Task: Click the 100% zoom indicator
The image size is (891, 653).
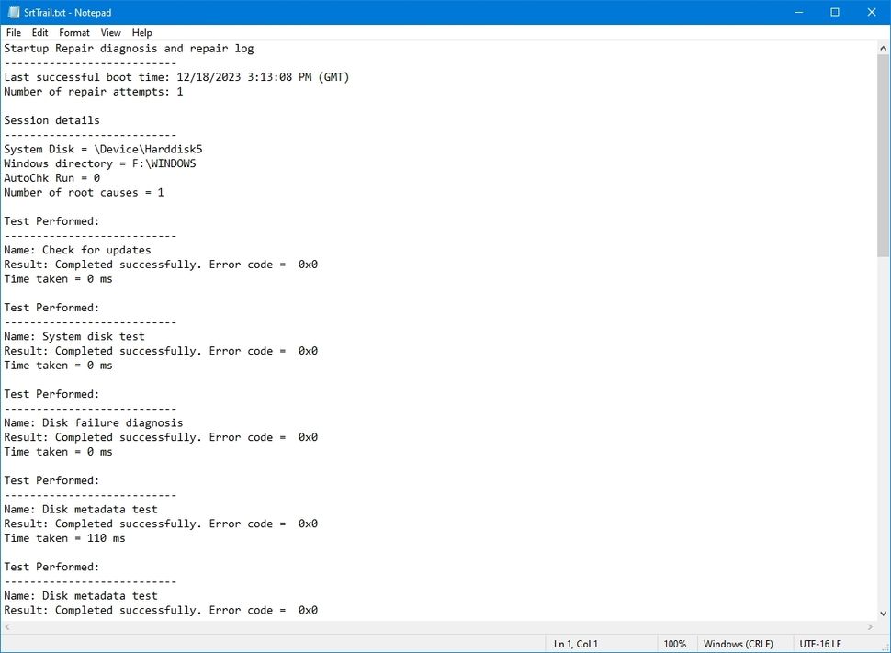Action: click(676, 643)
